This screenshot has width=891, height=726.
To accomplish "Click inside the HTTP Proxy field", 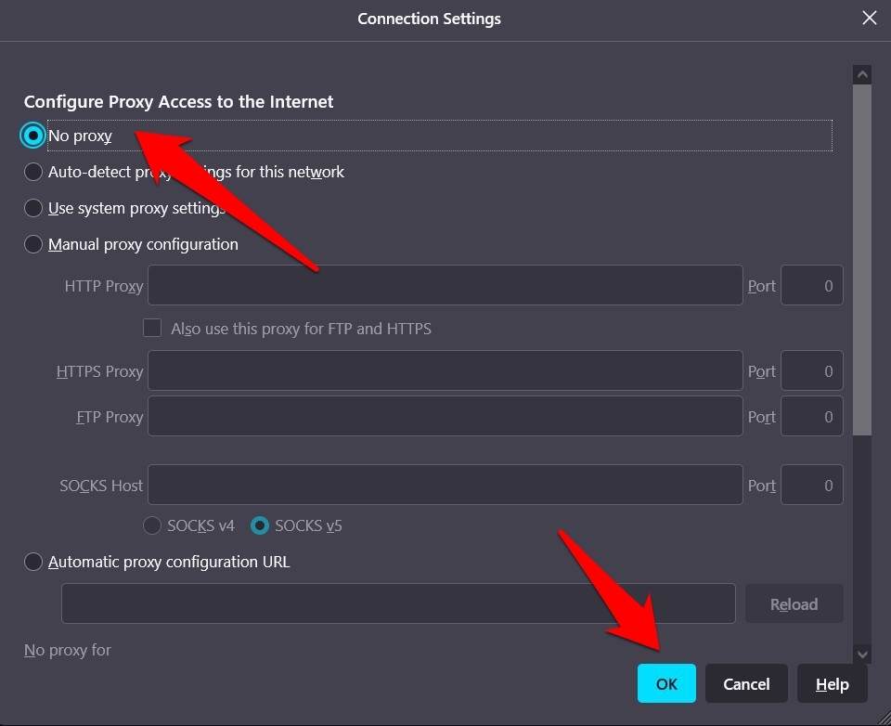I will [445, 285].
